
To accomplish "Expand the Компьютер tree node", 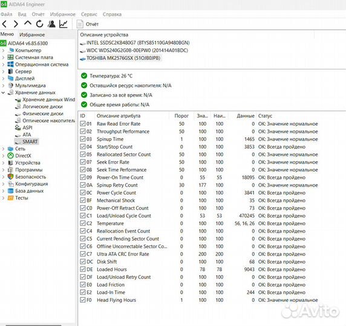I will (3, 51).
